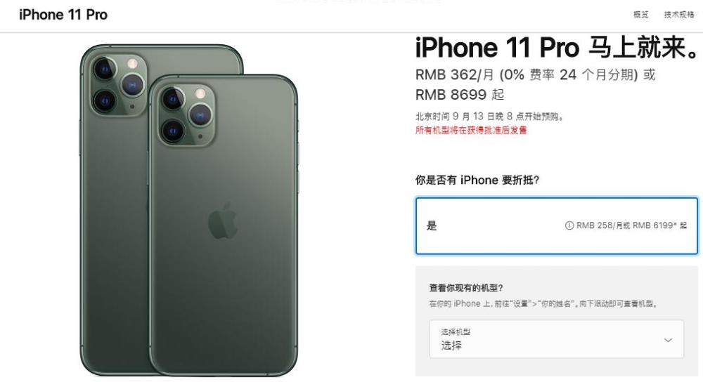Open the 技术规格 tab

(679, 15)
